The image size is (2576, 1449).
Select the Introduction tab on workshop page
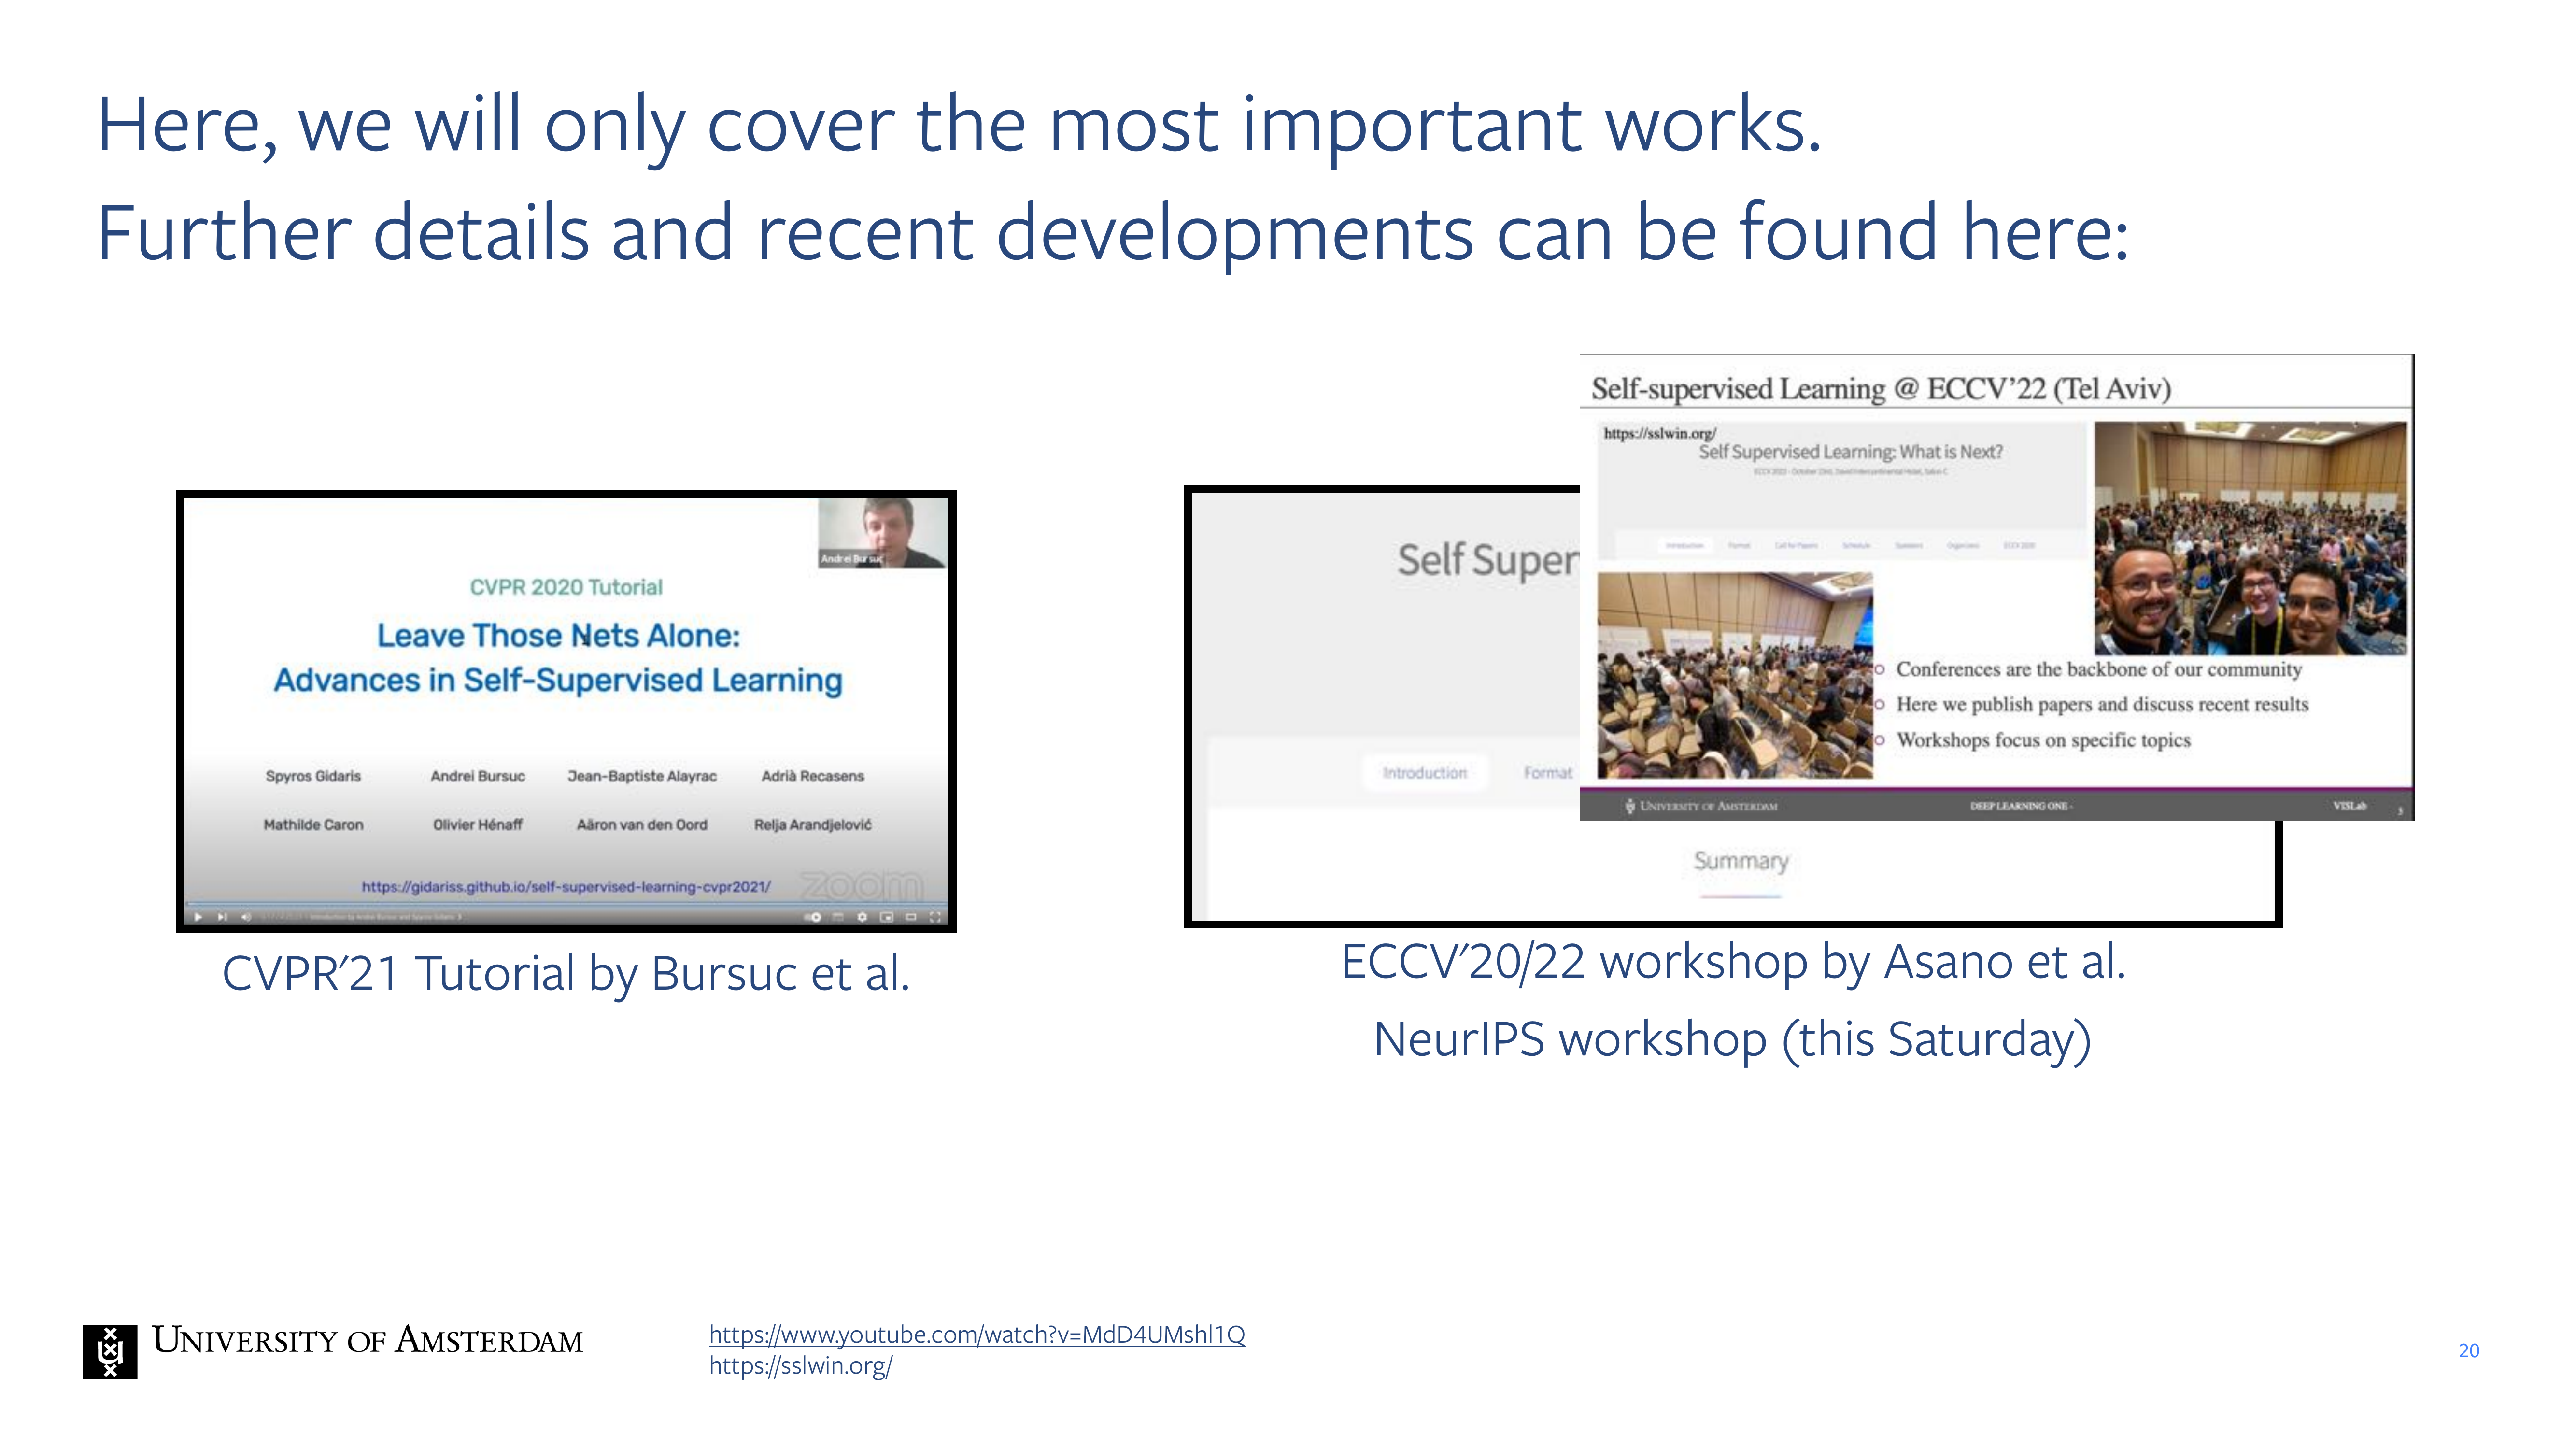1424,772
